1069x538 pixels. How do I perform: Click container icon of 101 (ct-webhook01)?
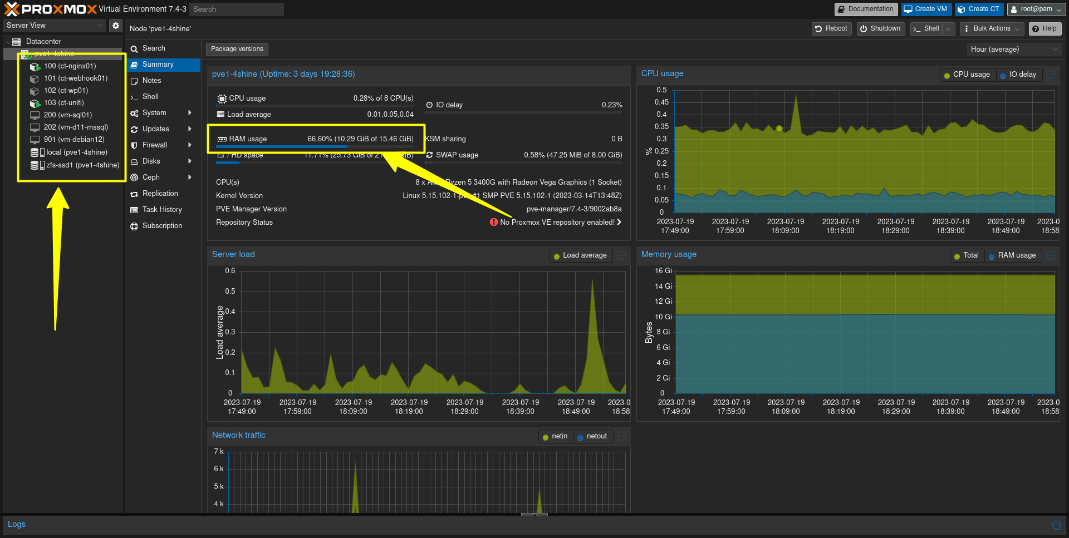point(35,78)
